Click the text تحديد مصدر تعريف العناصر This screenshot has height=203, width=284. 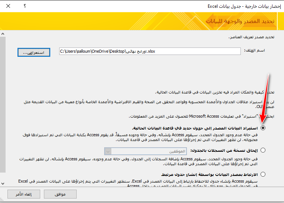(251, 37)
